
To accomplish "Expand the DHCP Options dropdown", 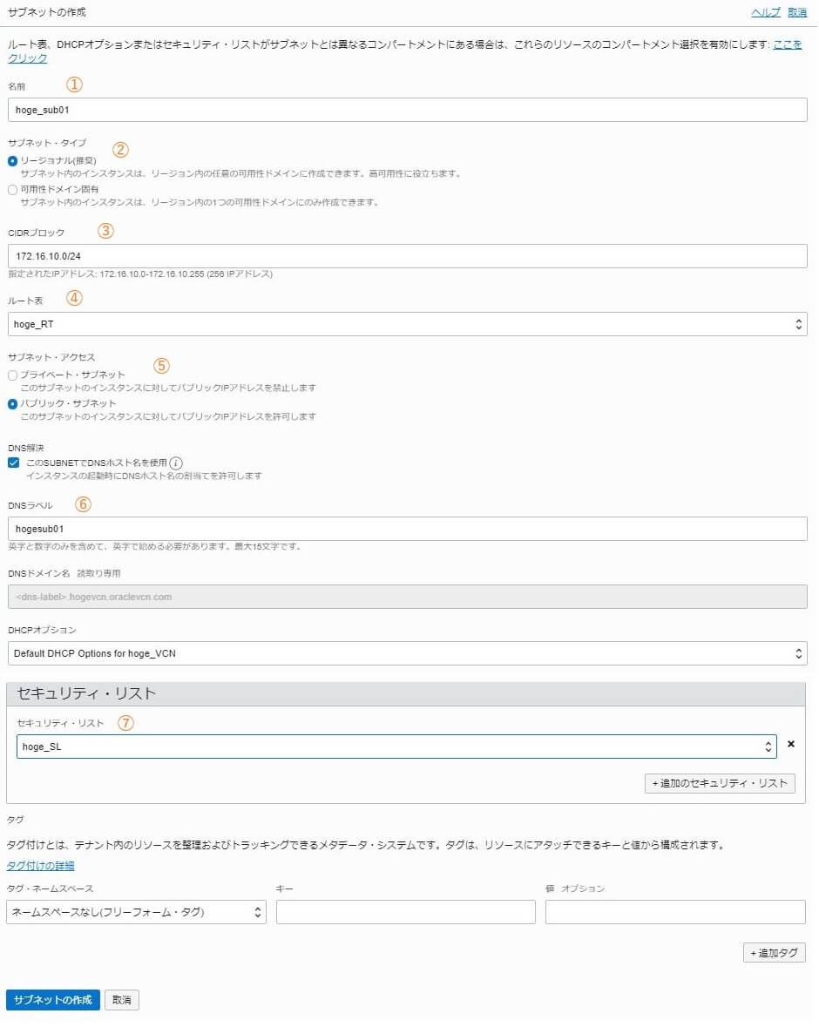I will (408, 653).
